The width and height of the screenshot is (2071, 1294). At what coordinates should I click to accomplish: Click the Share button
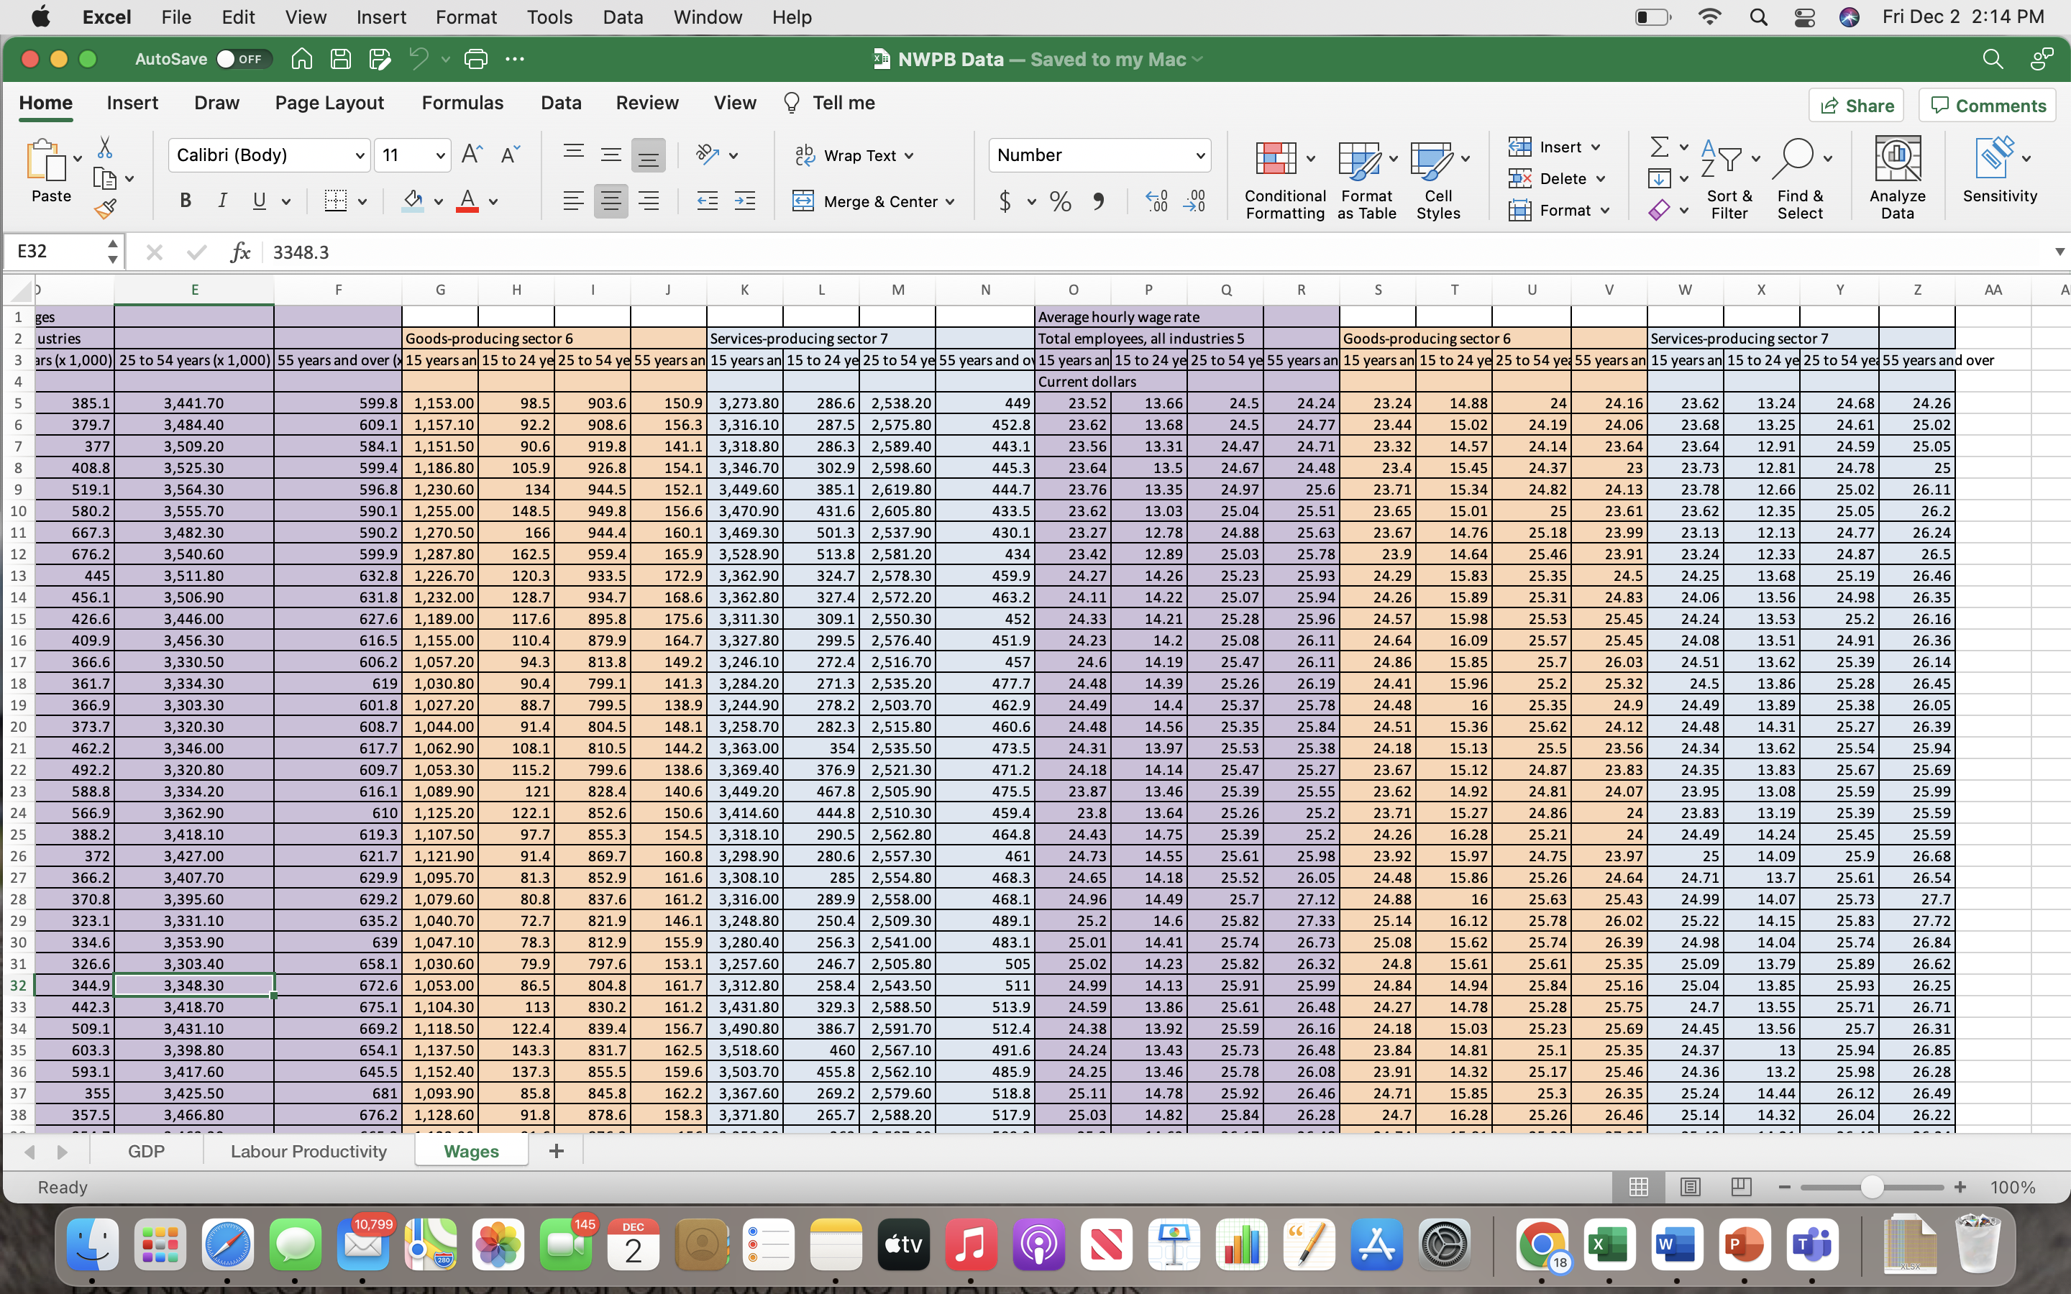[x=1857, y=104]
